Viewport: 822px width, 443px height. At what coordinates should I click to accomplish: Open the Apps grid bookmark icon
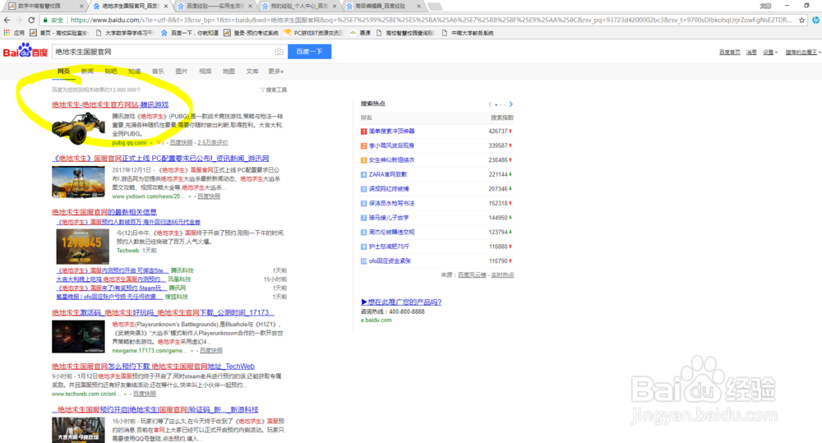(7, 33)
